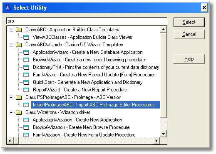
Task: Select 'Class ABC - Application Builder Class Templates'
Action: 72,30
